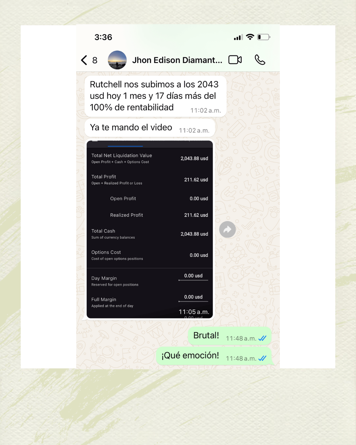Tap the battery indicator icon
Screen dimensions: 356x445
click(264, 37)
